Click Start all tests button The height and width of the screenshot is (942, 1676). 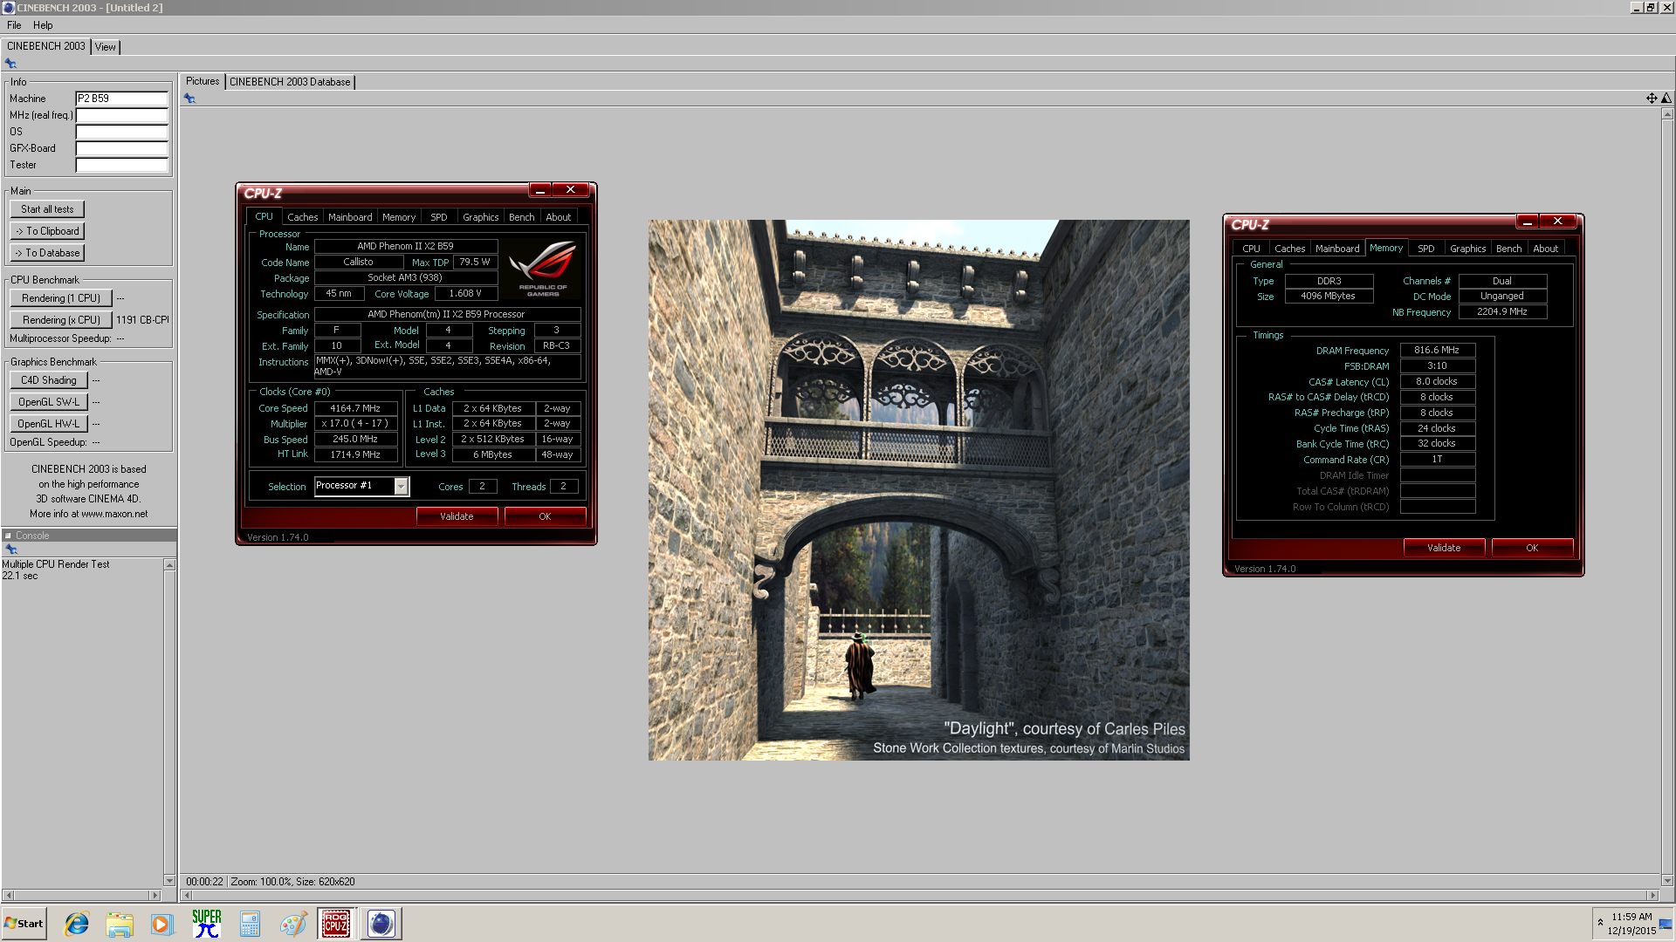point(47,209)
